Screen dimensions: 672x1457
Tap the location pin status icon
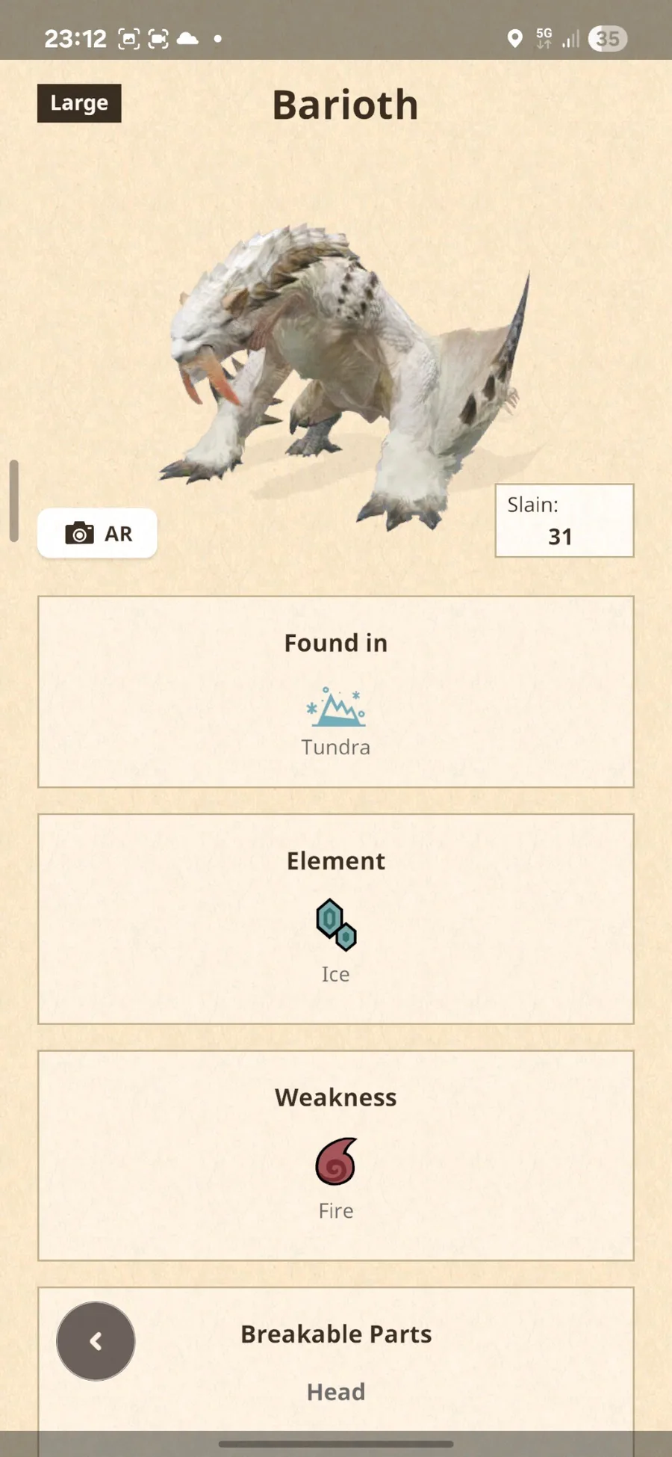coord(514,39)
